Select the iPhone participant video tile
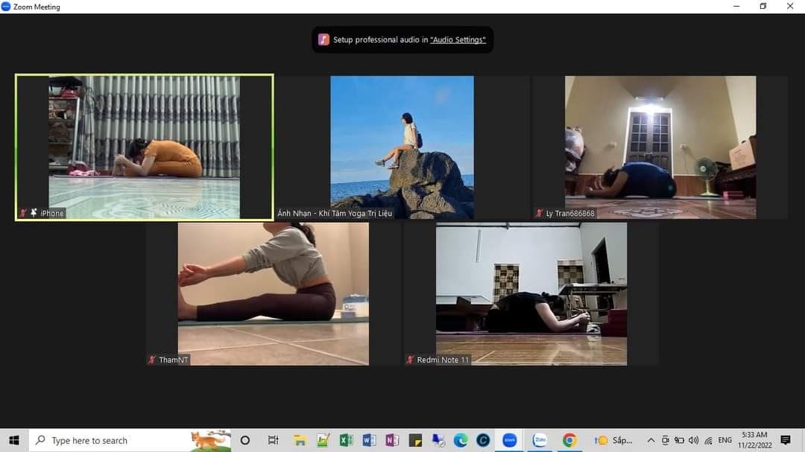805x452 pixels. [145, 147]
